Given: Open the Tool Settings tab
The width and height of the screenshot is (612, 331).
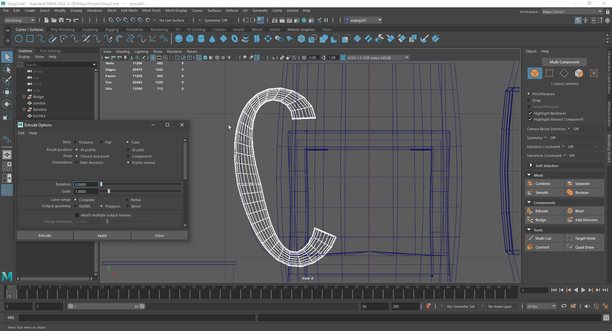Looking at the screenshot, I should pyautogui.click(x=50, y=51).
